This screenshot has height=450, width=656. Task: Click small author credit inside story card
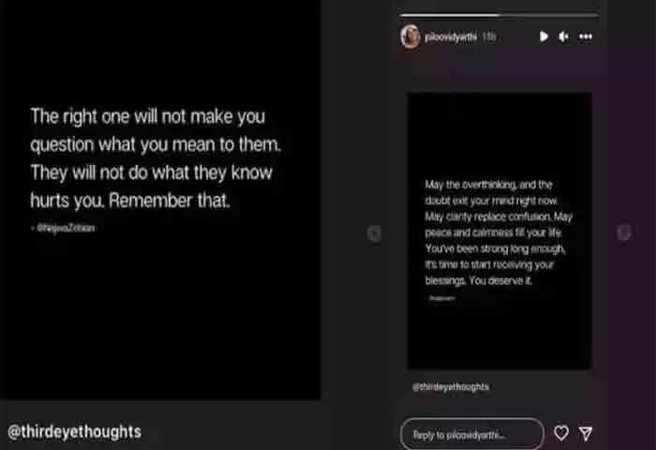441,298
